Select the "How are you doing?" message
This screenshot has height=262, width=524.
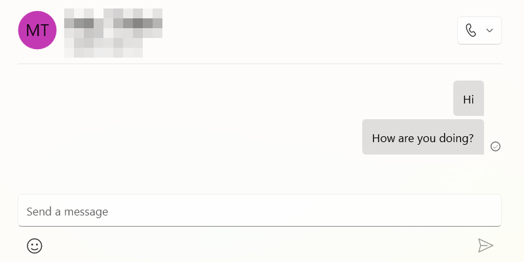click(x=422, y=138)
